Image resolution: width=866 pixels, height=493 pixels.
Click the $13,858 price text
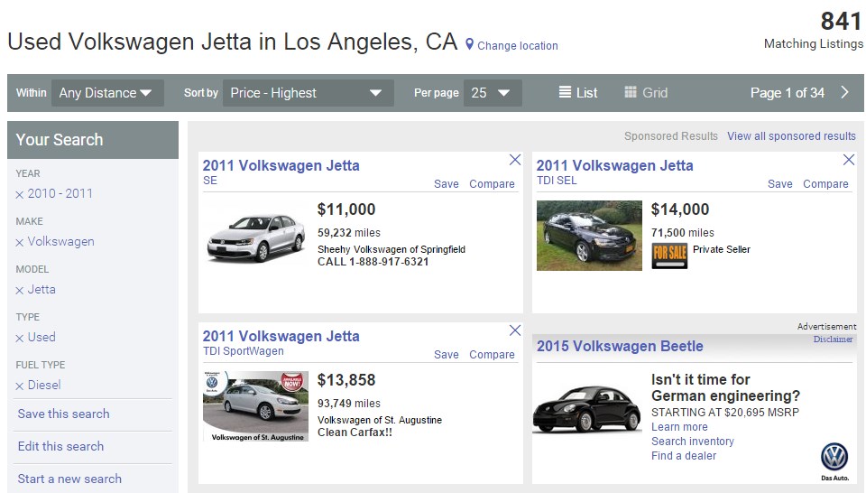[x=346, y=380]
